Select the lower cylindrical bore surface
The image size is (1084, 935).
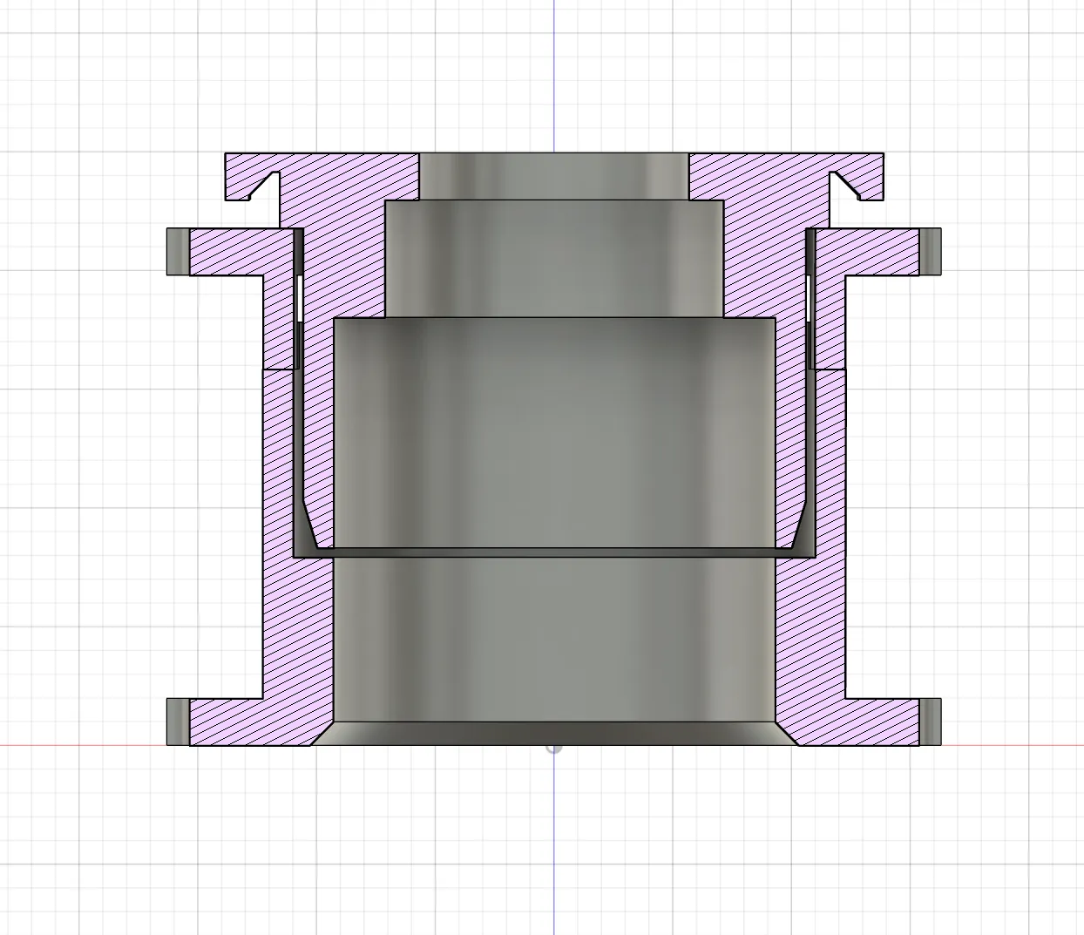(x=554, y=640)
